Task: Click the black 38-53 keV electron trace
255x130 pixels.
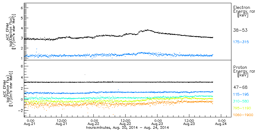Action: [x=119, y=36]
